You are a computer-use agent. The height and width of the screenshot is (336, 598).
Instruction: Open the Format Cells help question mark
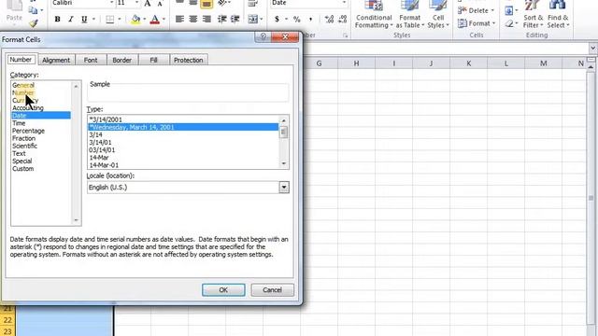[x=263, y=36]
